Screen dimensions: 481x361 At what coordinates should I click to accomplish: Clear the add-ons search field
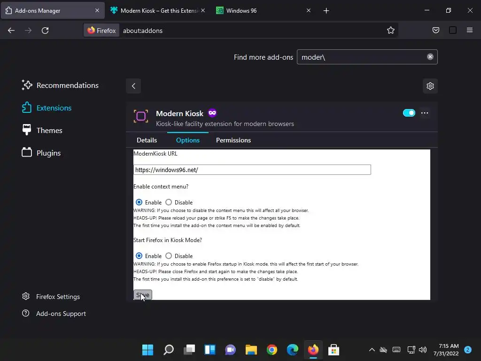coord(430,57)
